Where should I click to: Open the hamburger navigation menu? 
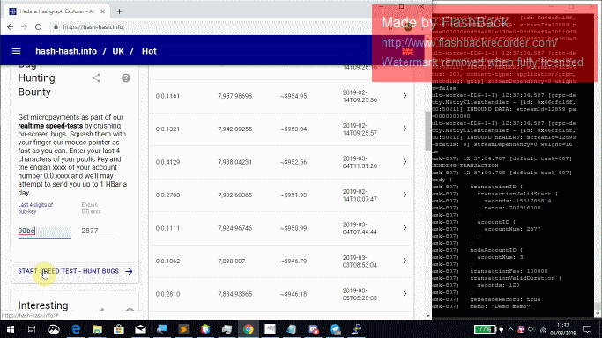tap(16, 51)
